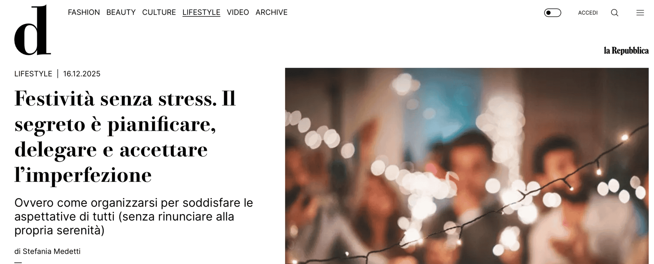Open the underlined LIFESTYLE nav item

pos(201,12)
